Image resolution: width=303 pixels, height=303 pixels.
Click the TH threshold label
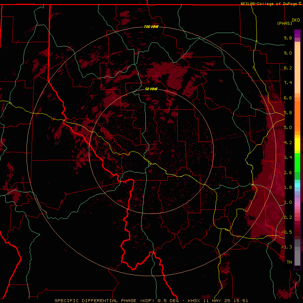(x=289, y=262)
